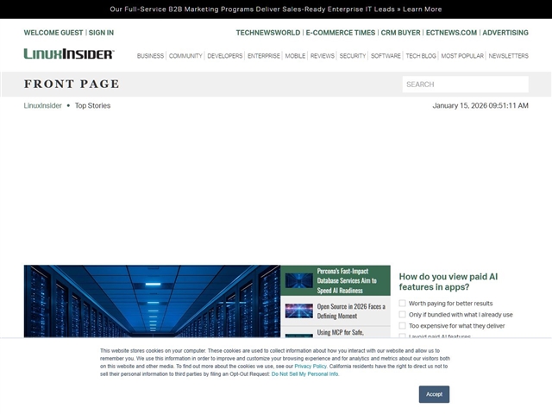552x414 pixels.
Task: Click the ADVERTISING link
Action: pos(505,33)
